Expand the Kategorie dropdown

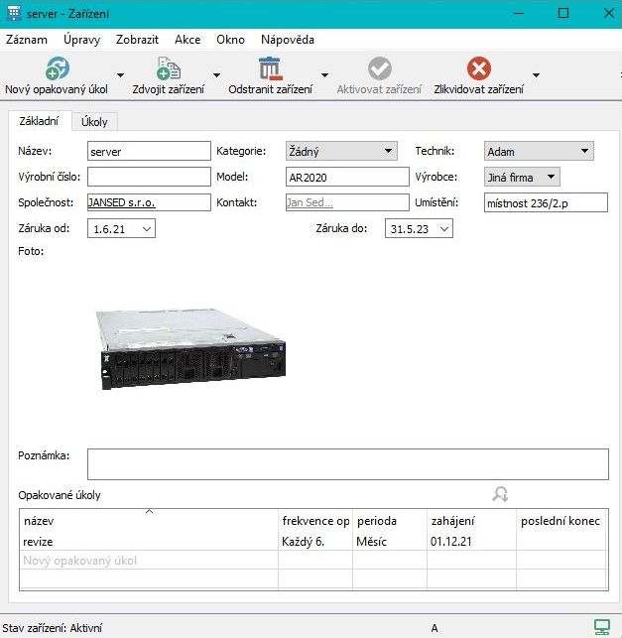point(388,152)
